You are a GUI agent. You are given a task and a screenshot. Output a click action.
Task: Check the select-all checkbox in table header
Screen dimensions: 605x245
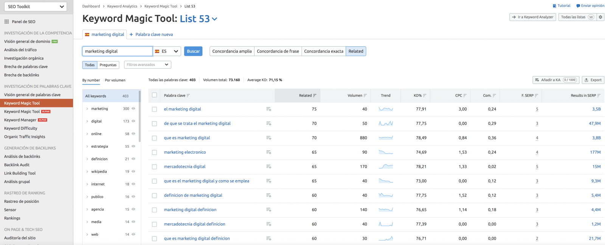click(x=154, y=95)
